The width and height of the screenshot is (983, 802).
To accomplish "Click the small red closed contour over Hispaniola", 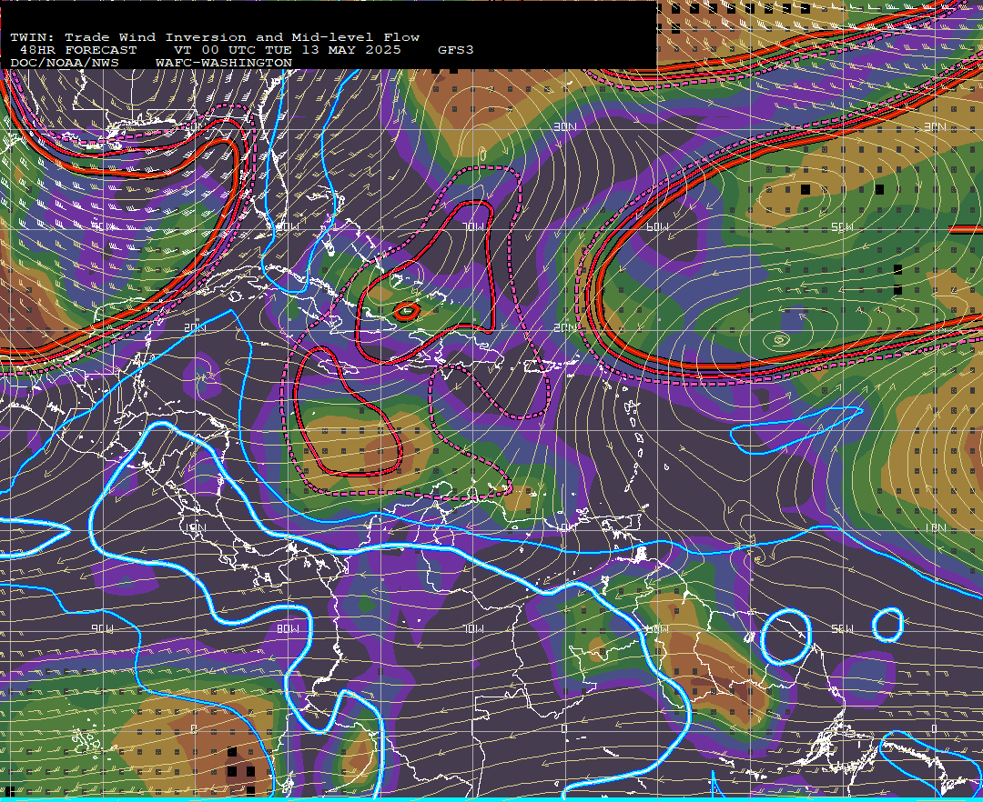I will (x=406, y=311).
